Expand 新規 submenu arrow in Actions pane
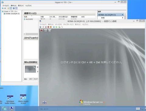This screenshot has height=111, width=146. (x=123, y=18)
